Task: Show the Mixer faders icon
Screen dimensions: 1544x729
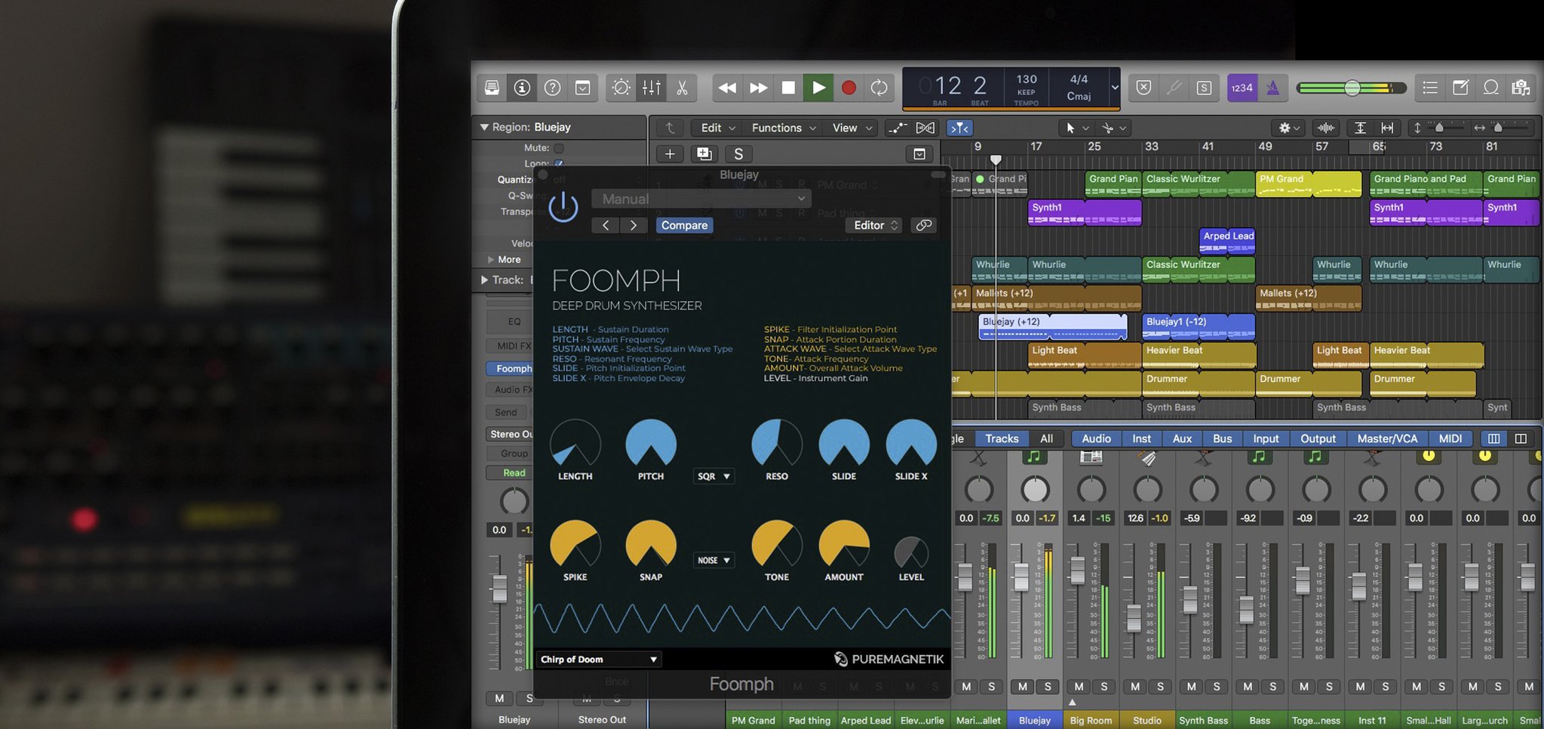Action: coord(652,88)
